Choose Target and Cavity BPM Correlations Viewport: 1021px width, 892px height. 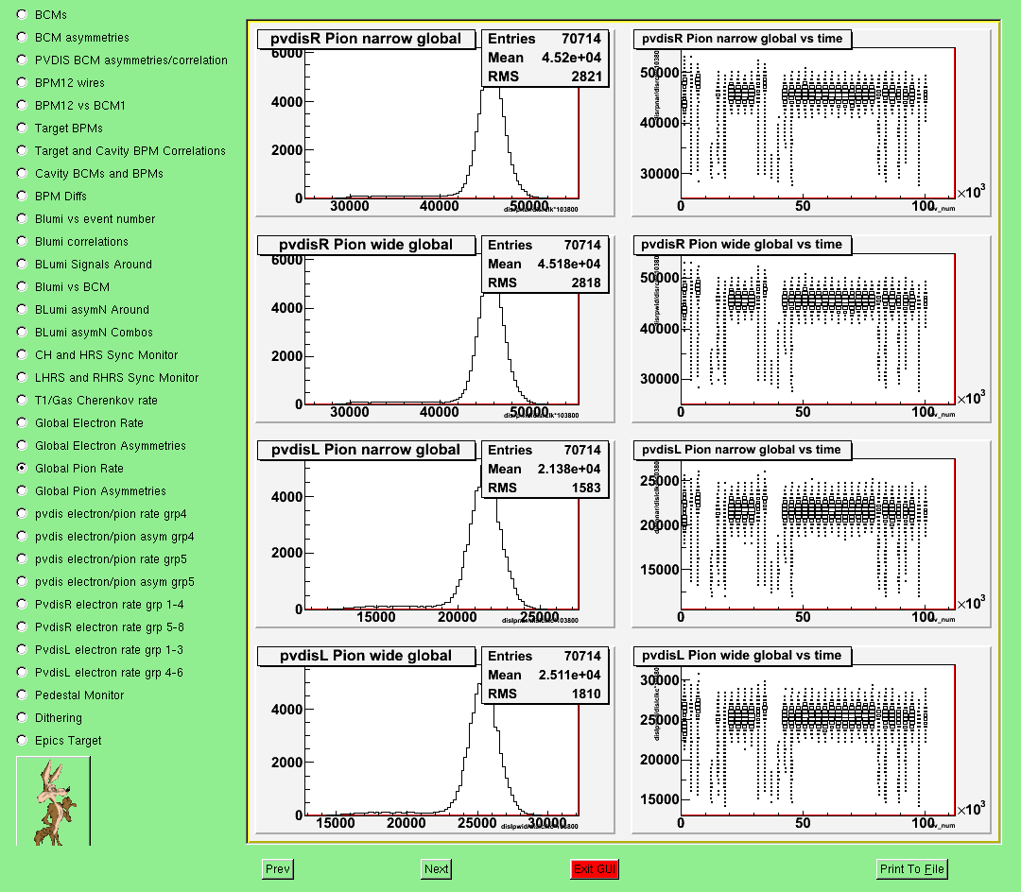(x=22, y=151)
